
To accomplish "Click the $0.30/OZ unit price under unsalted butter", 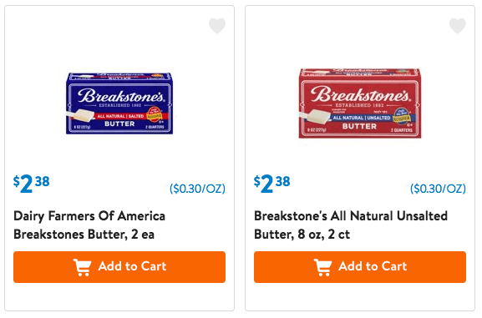I will (438, 189).
